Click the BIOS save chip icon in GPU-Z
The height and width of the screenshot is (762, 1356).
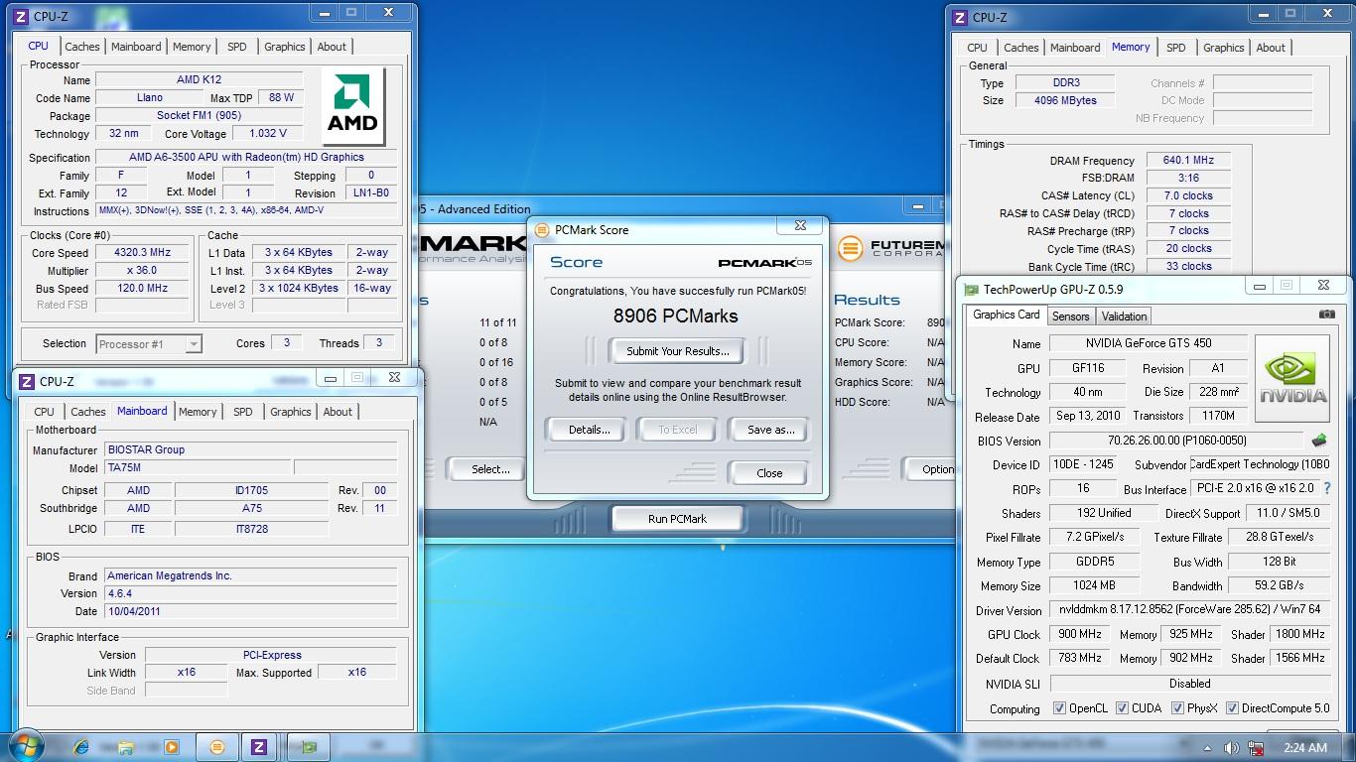click(x=1319, y=441)
